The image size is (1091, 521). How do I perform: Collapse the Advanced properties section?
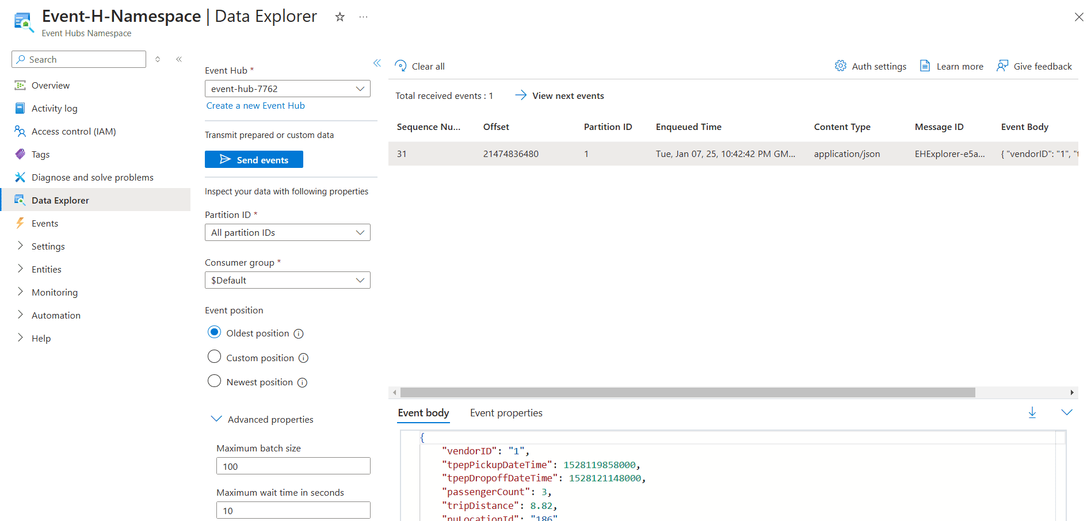pyautogui.click(x=216, y=419)
